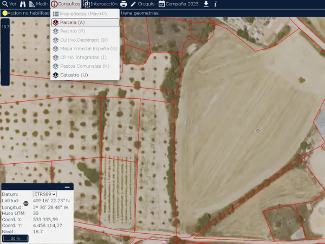Open the Intersección selection tool
This screenshot has height=244, width=325.
100,4
